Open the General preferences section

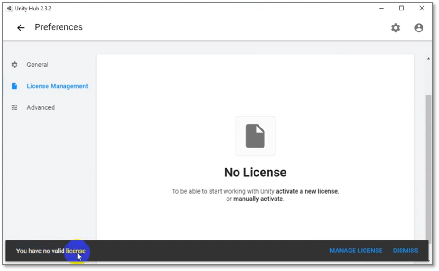(37, 65)
